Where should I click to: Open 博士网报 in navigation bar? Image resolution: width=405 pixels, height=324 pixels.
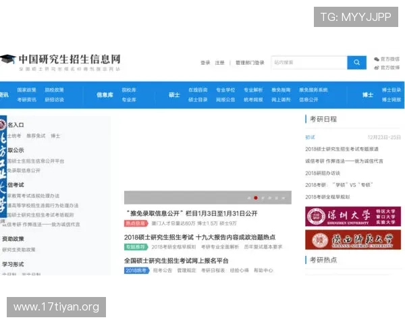coord(391,100)
